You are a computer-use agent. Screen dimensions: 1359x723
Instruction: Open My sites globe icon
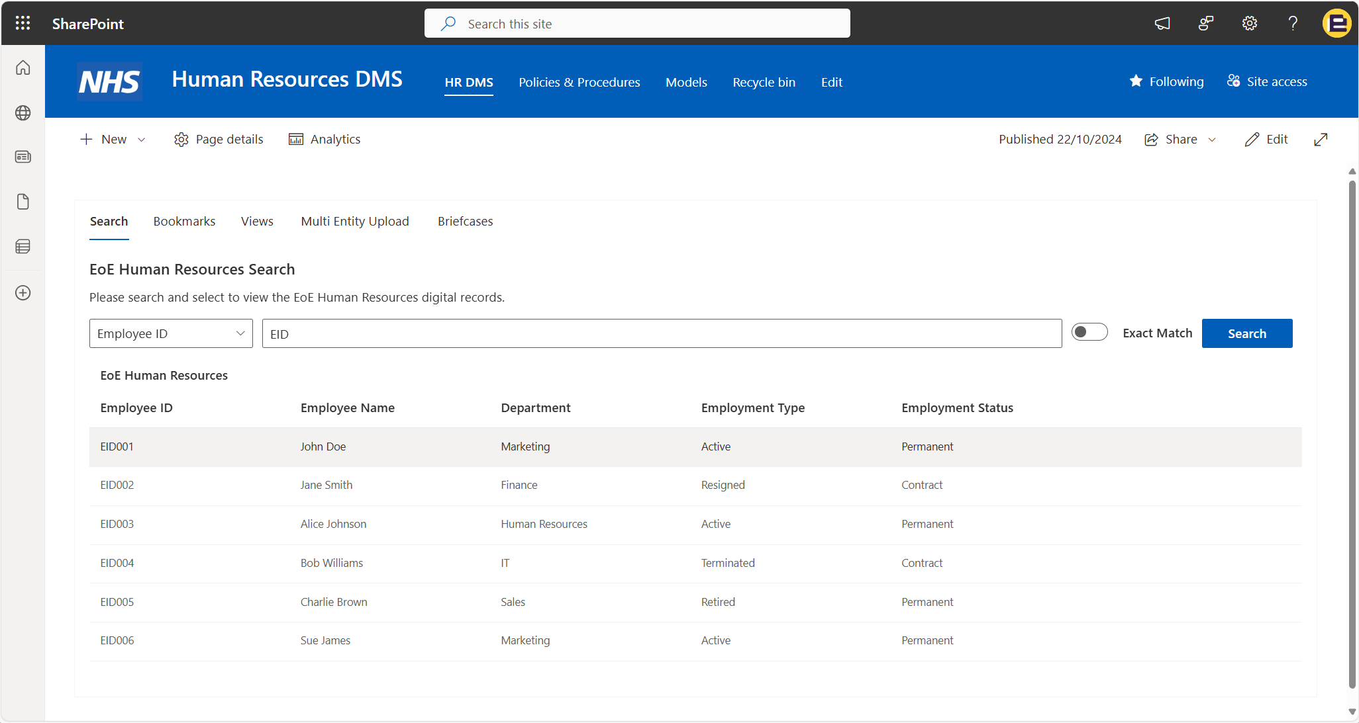tap(23, 113)
